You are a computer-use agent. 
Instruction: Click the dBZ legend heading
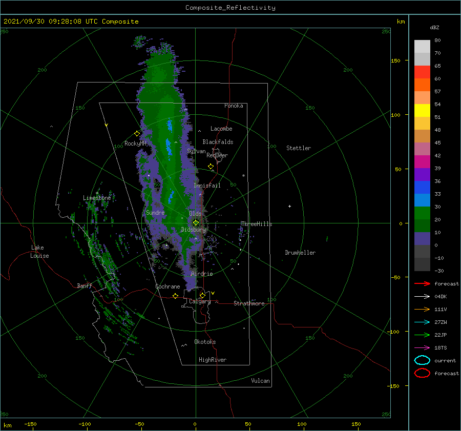434,27
